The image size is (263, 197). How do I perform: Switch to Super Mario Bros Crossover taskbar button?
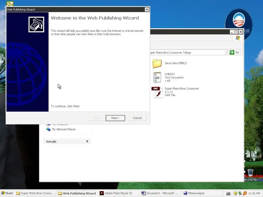35,193
